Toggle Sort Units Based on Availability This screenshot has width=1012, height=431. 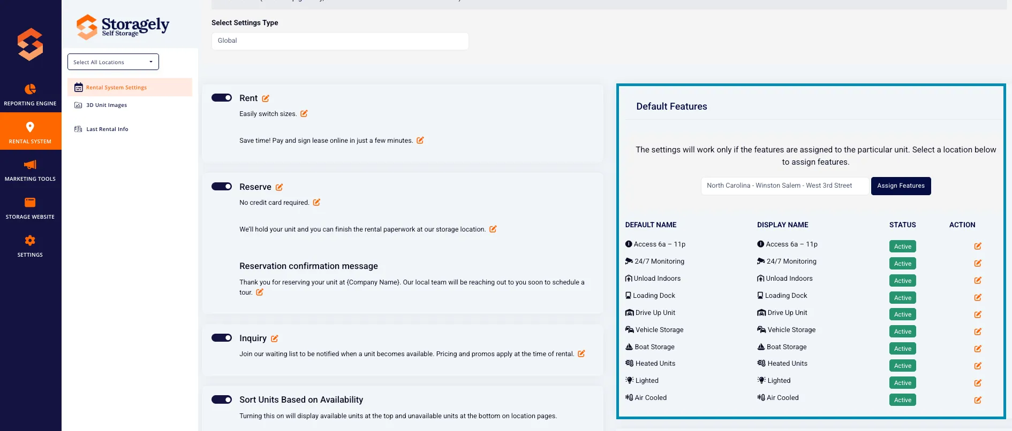pyautogui.click(x=222, y=399)
